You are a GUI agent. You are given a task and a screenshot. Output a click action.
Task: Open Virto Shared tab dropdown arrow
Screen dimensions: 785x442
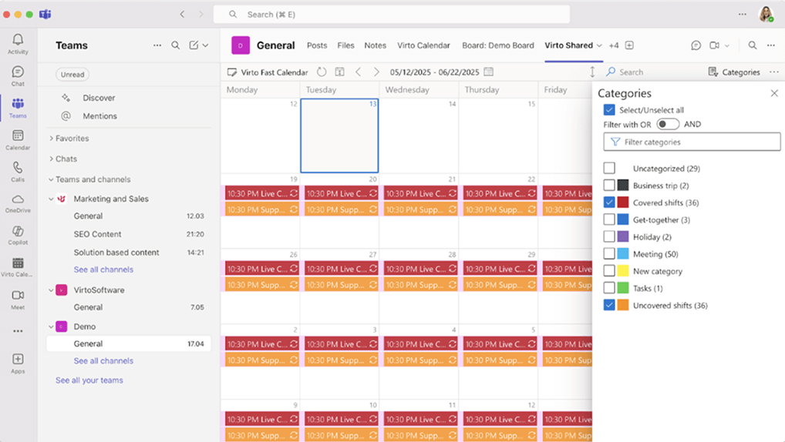pos(599,45)
